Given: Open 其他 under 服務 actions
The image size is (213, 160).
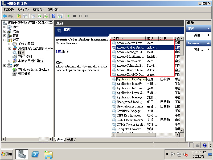Looking at the screenshot, I should pyautogui.click(x=198, y=35).
